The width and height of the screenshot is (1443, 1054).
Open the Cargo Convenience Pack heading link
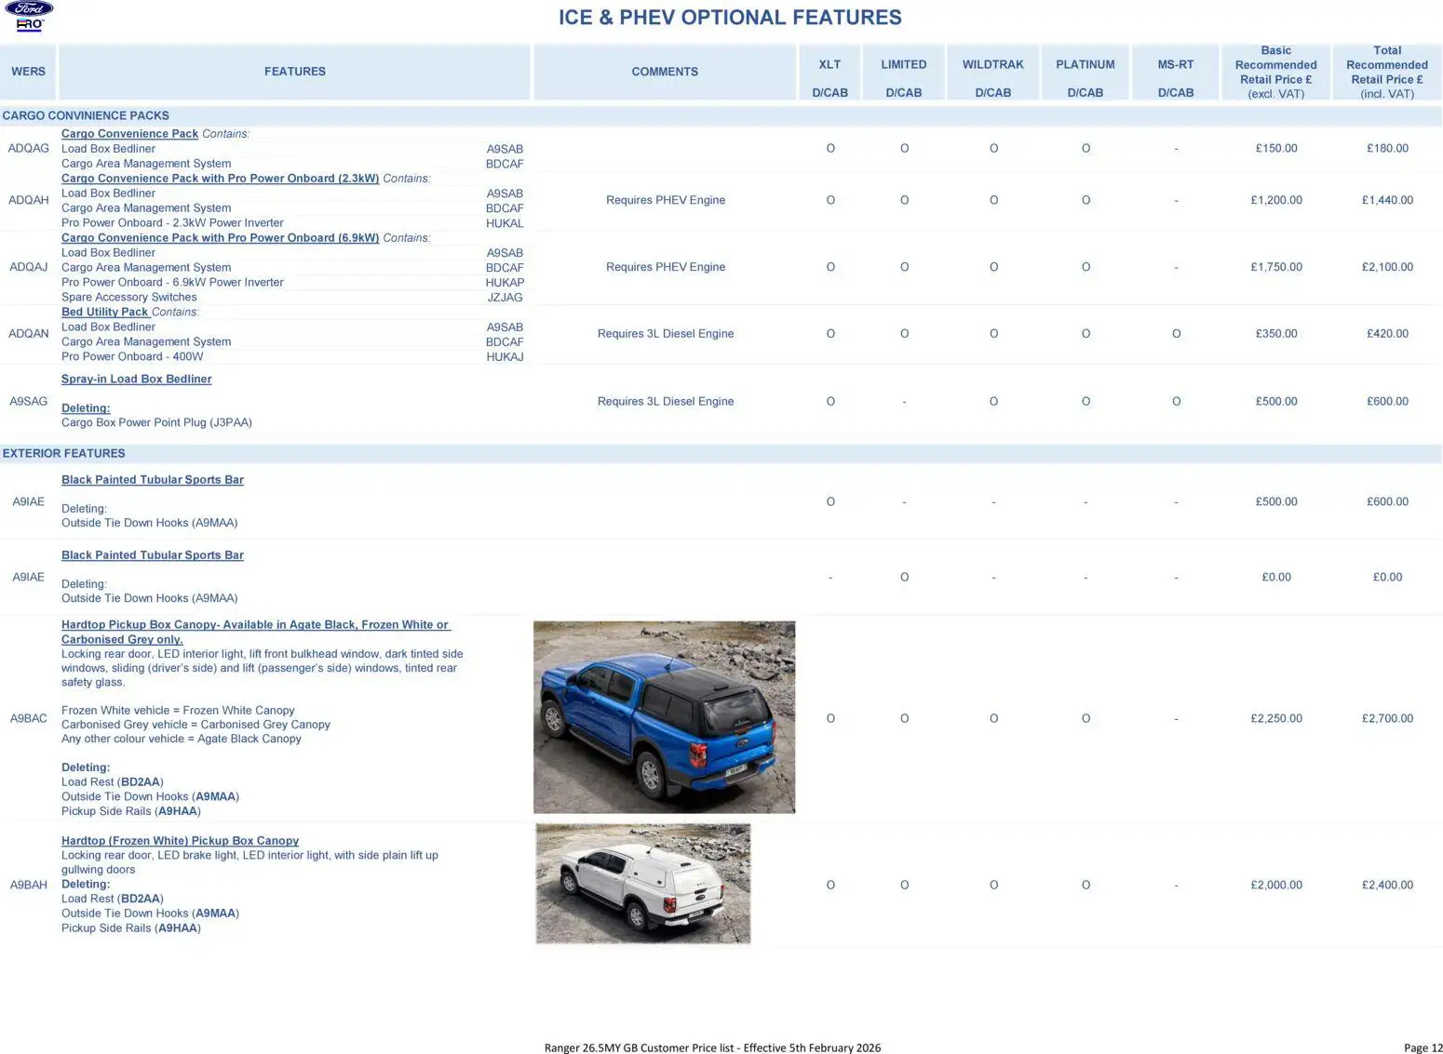coord(129,134)
